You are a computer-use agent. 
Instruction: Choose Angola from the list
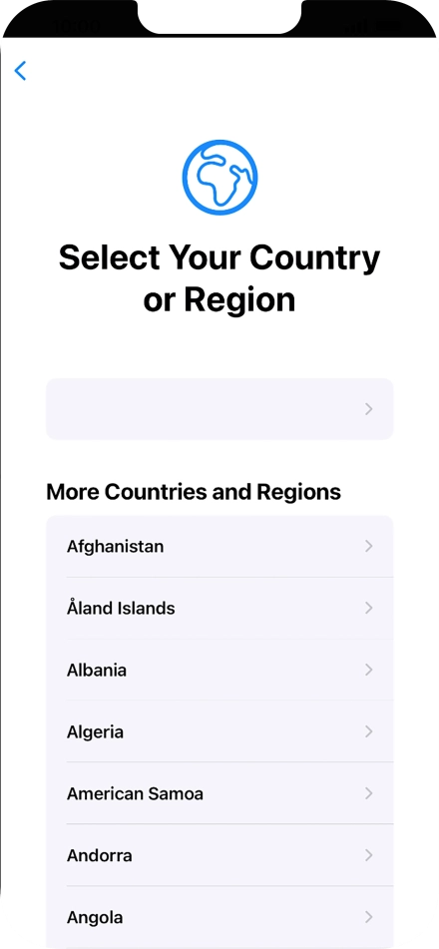tap(219, 917)
